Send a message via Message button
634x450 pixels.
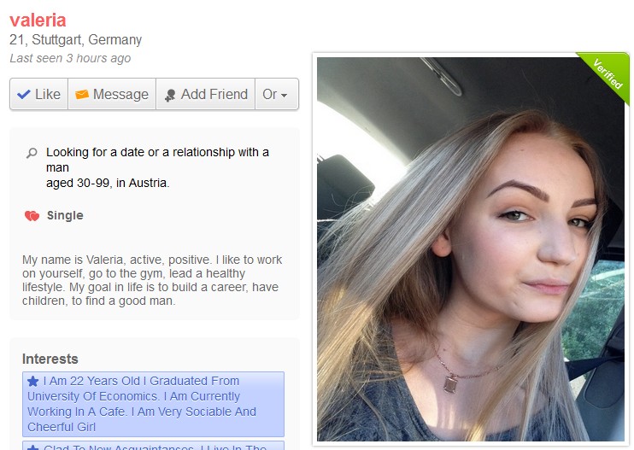click(112, 94)
